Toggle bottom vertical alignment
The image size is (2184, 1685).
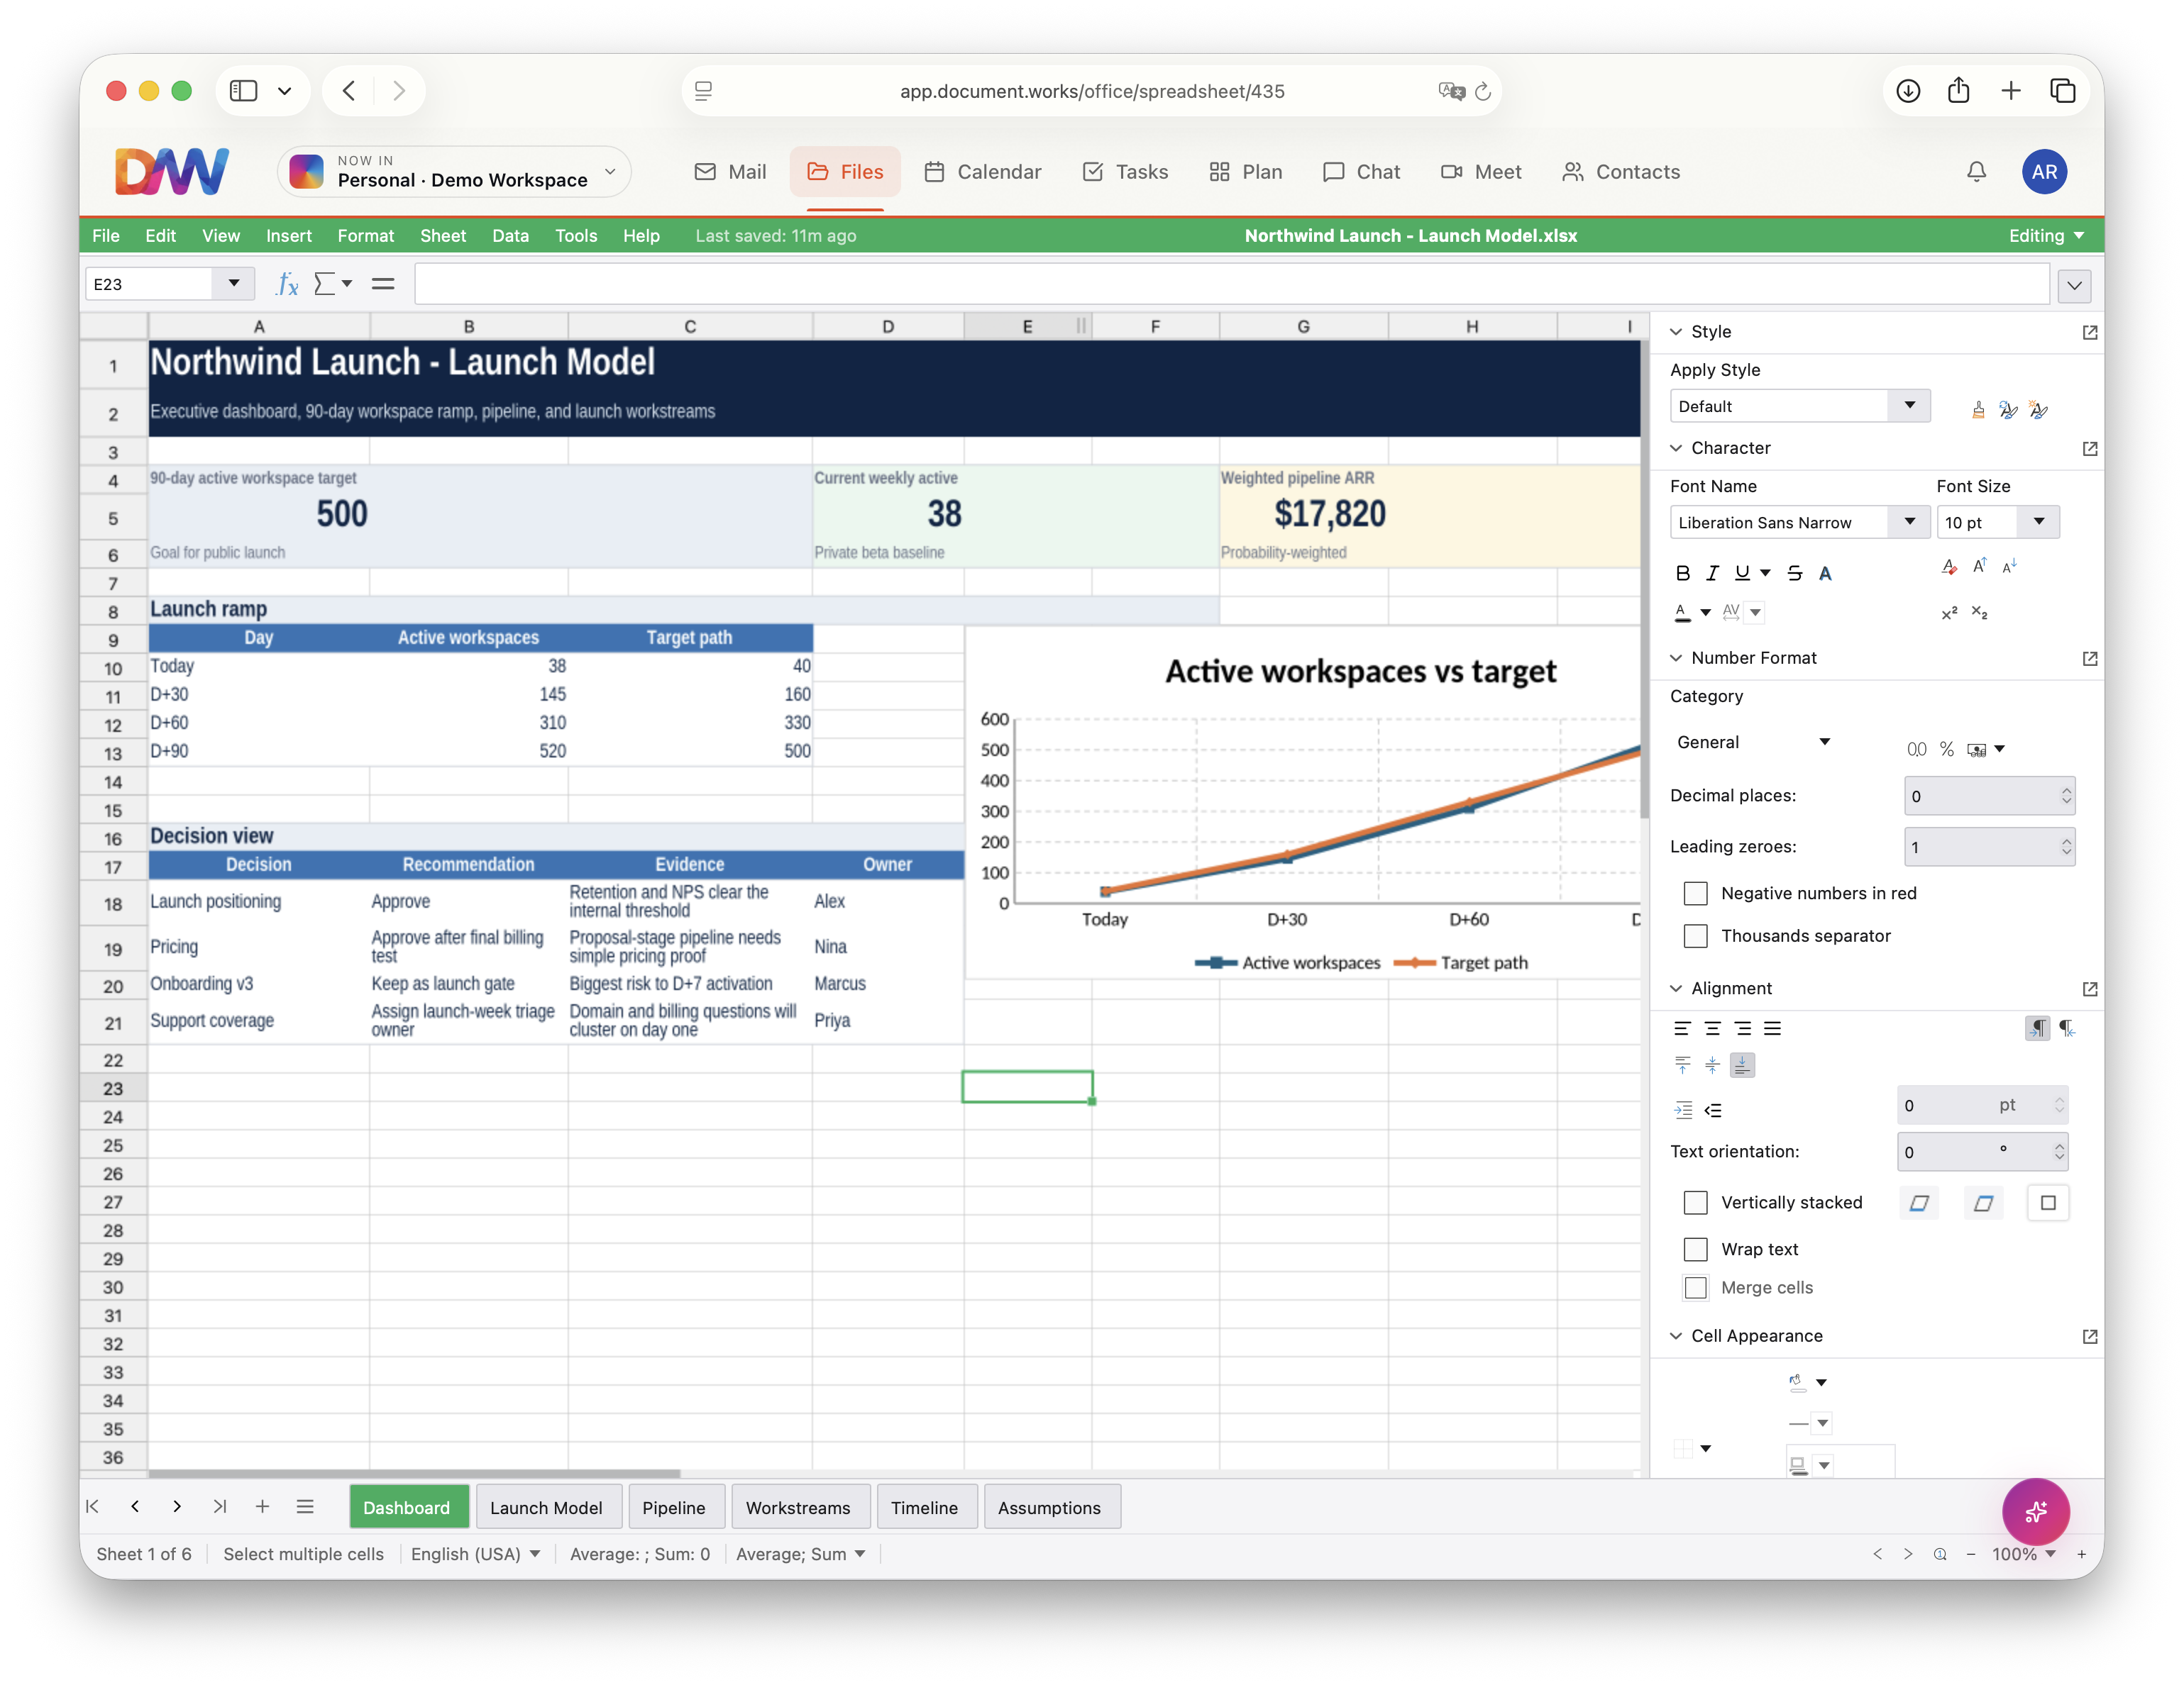pyautogui.click(x=1742, y=1065)
